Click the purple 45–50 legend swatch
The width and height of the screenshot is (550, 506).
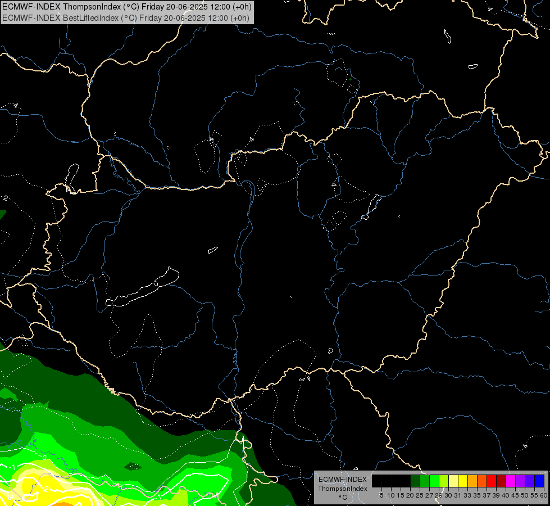click(x=520, y=481)
